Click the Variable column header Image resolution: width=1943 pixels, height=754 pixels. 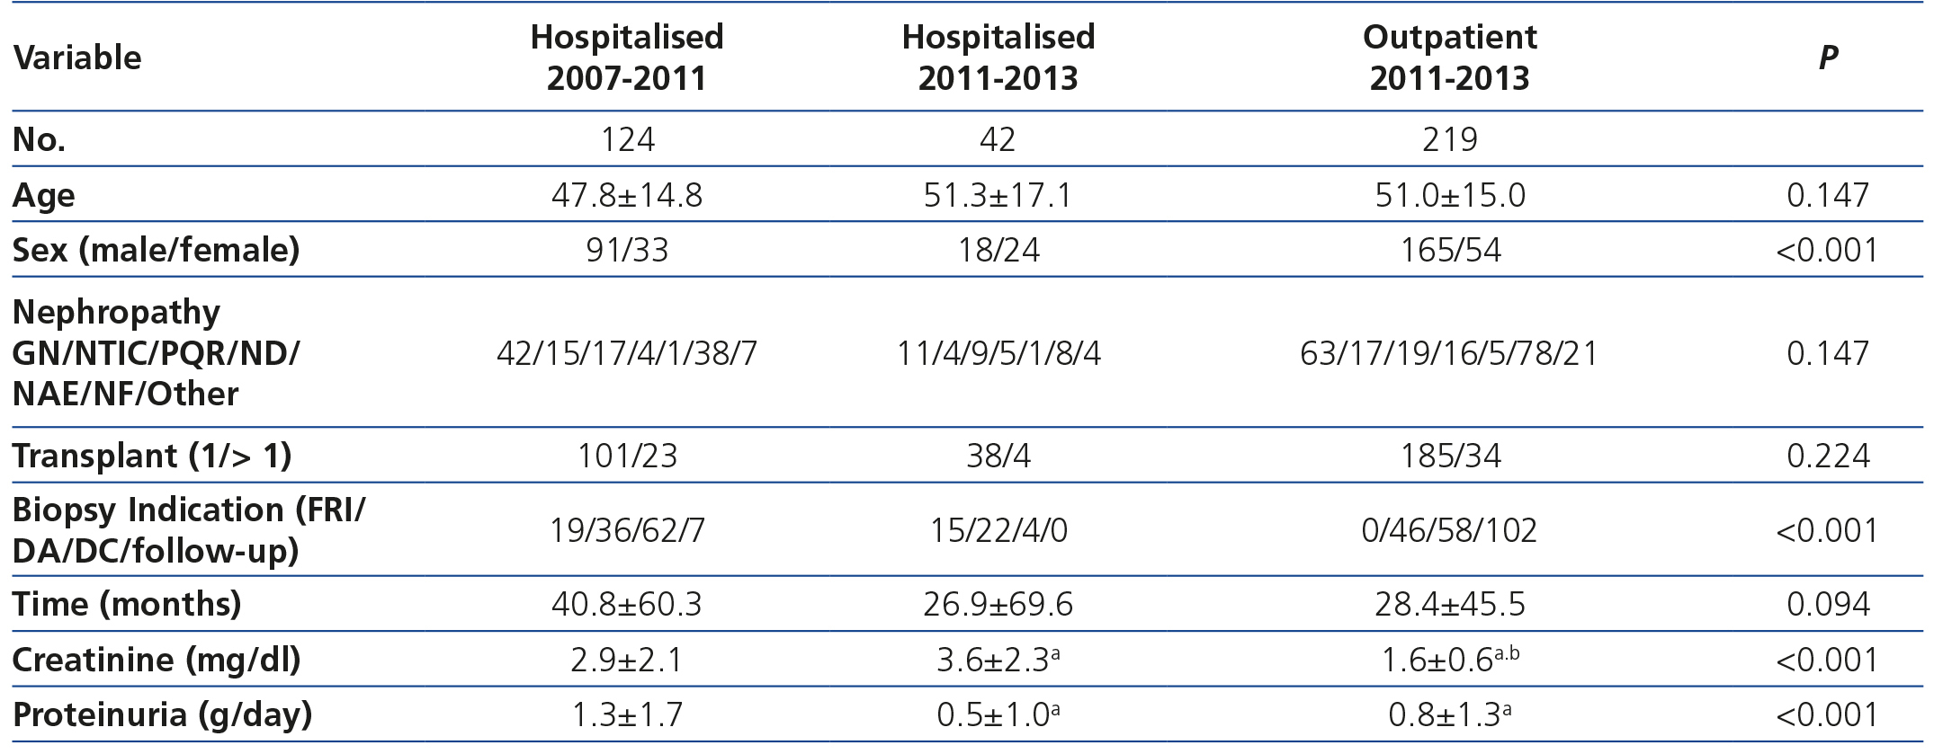(77, 58)
